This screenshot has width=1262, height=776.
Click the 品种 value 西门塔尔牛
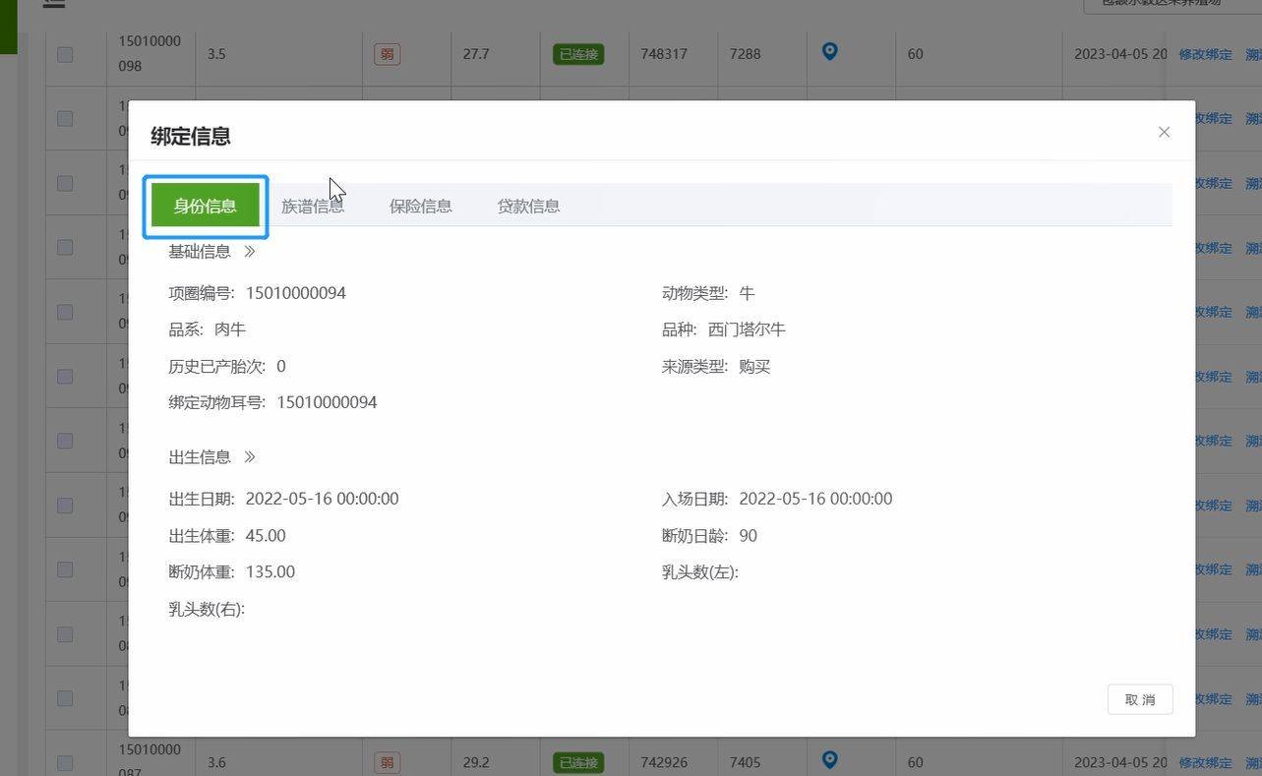point(747,329)
